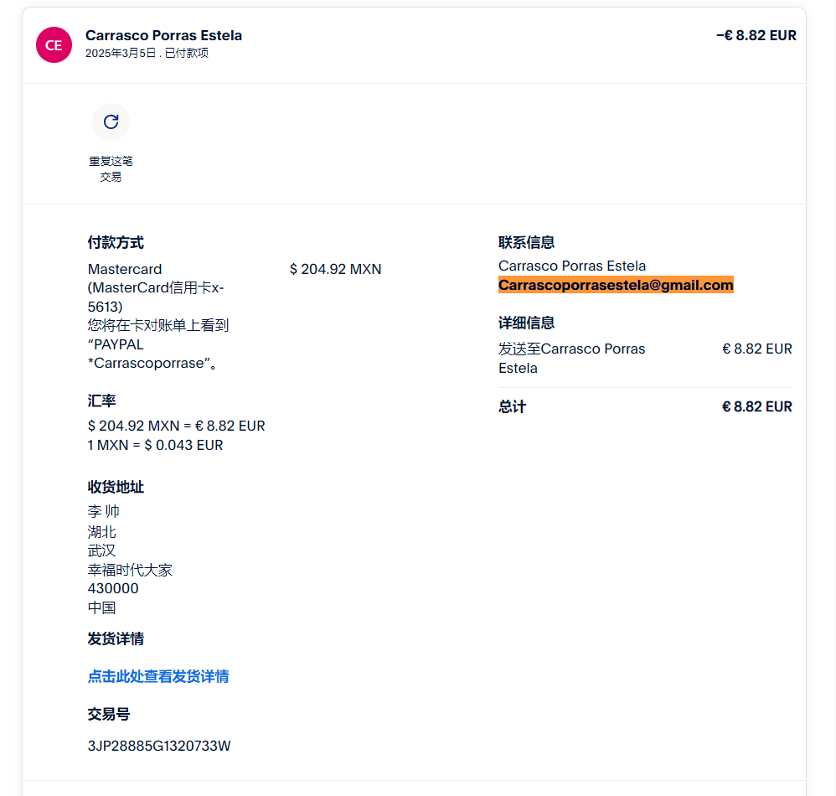Click the $ 204.92 MXN payment amount

[335, 269]
